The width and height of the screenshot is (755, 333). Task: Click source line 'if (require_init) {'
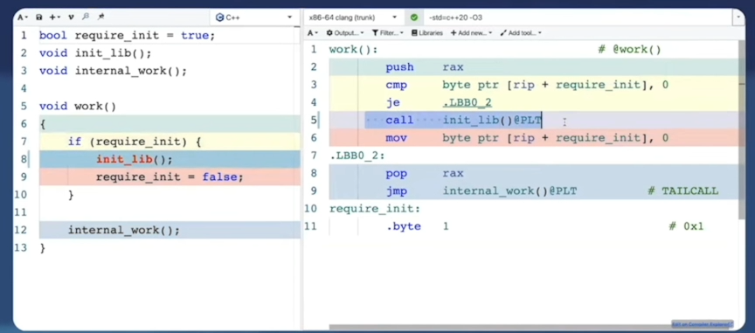[135, 142]
